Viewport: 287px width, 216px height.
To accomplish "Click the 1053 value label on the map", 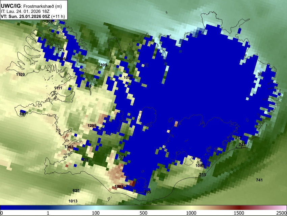I will 128,78.
